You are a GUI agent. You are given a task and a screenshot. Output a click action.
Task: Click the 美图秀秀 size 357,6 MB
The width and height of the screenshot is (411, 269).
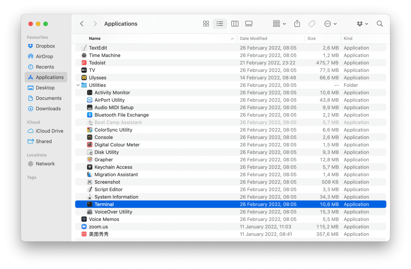point(327,234)
